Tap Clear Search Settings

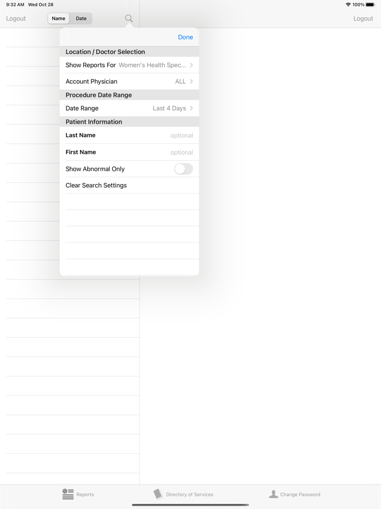(129, 185)
